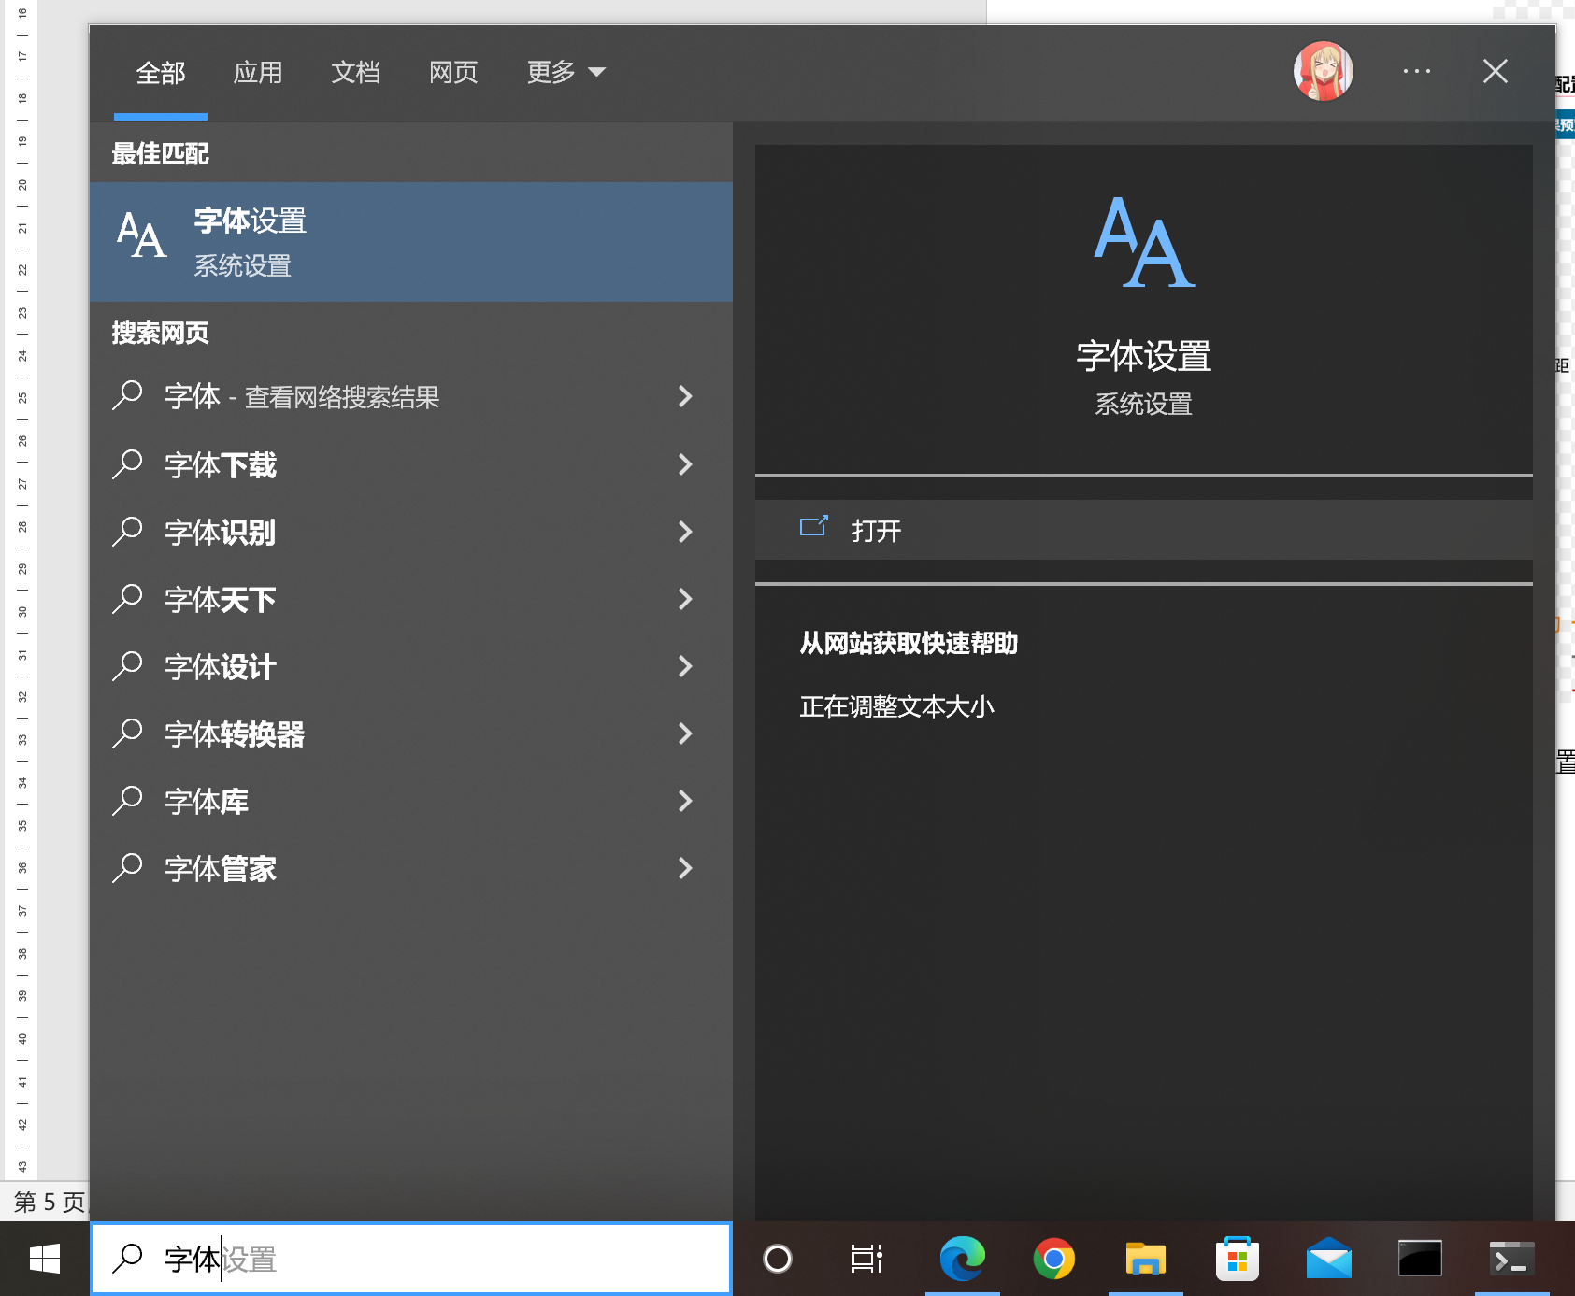Click 打开 to open font settings
Image resolution: width=1575 pixels, height=1296 pixels.
coord(876,531)
